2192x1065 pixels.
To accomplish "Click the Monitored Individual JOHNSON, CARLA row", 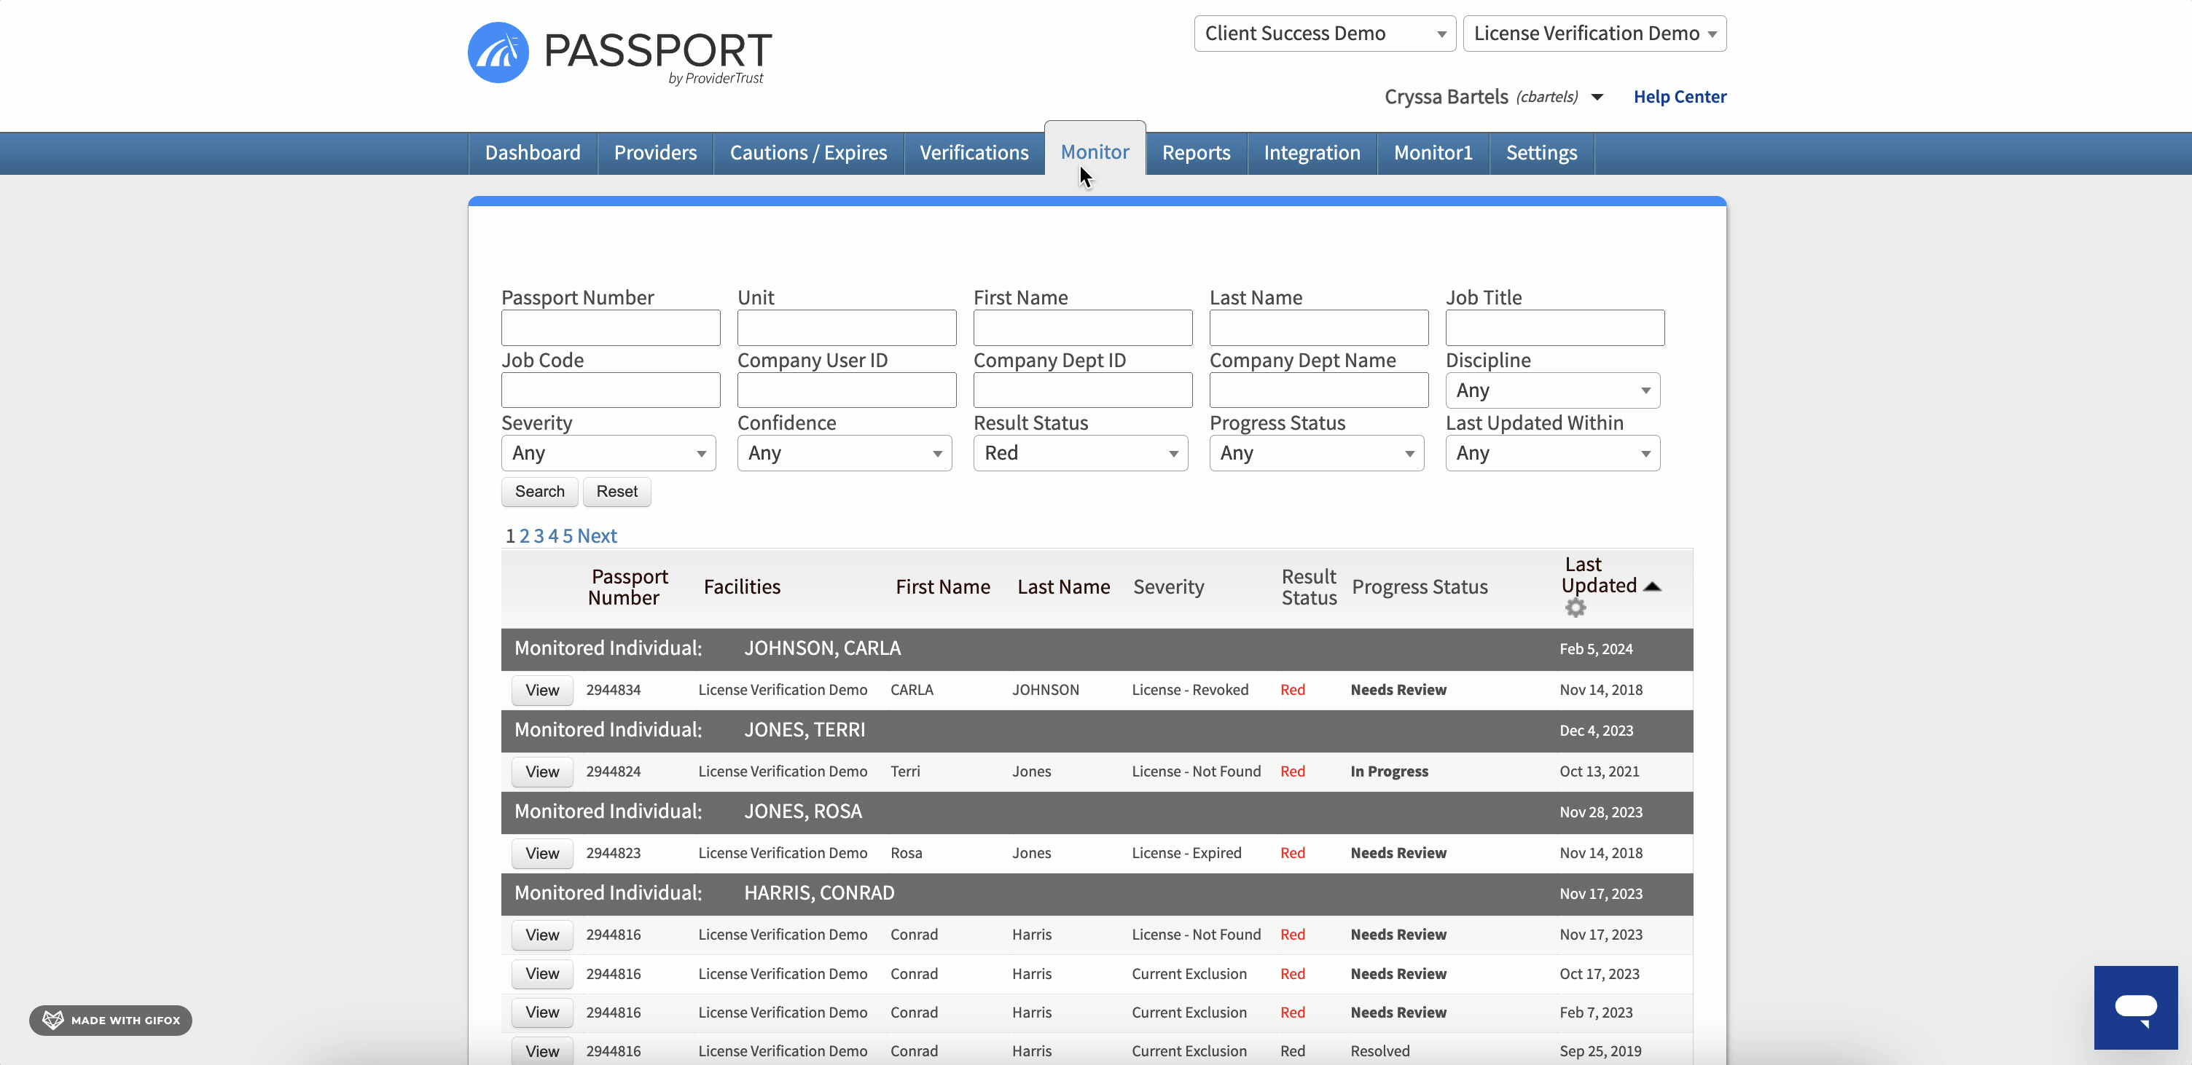I will point(1096,649).
